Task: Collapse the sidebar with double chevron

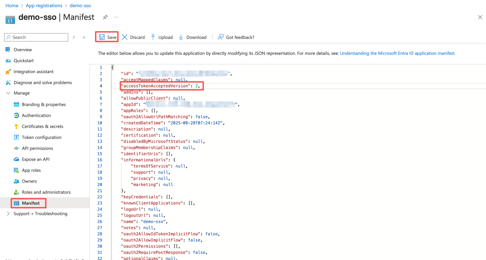Action: tap(84, 37)
